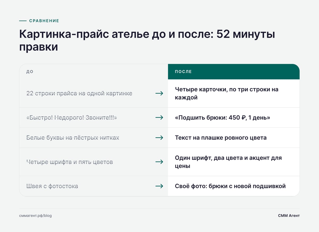Screen dimensions: 319x232
Task: Click «Швея с фотостока» text
Action: point(52,186)
